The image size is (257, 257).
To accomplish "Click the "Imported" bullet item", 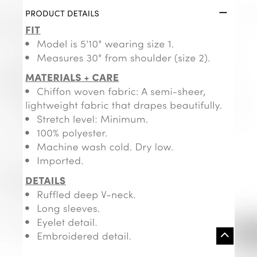I will [60, 161].
